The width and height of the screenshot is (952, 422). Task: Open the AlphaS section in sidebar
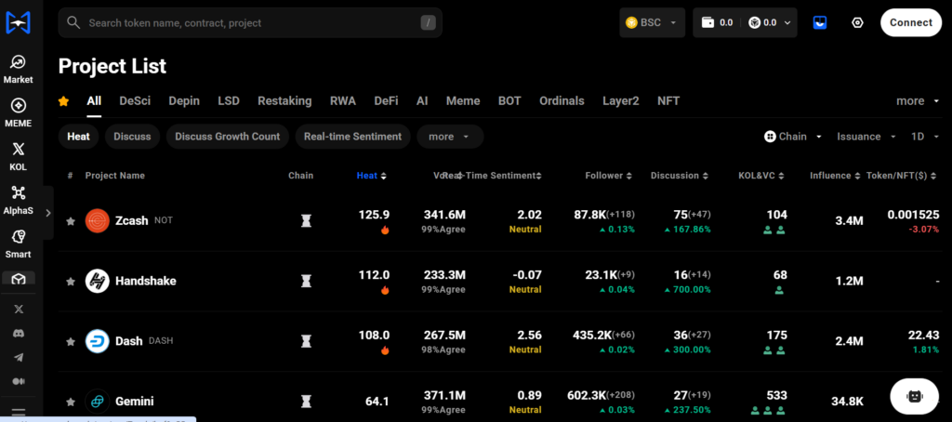[19, 199]
